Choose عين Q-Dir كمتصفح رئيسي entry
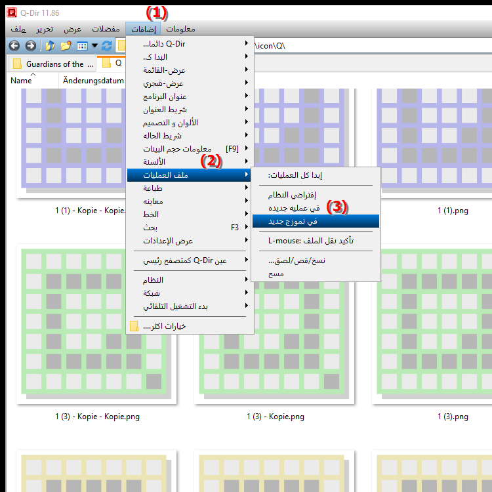Screen dimensions: 492x492 [x=190, y=260]
